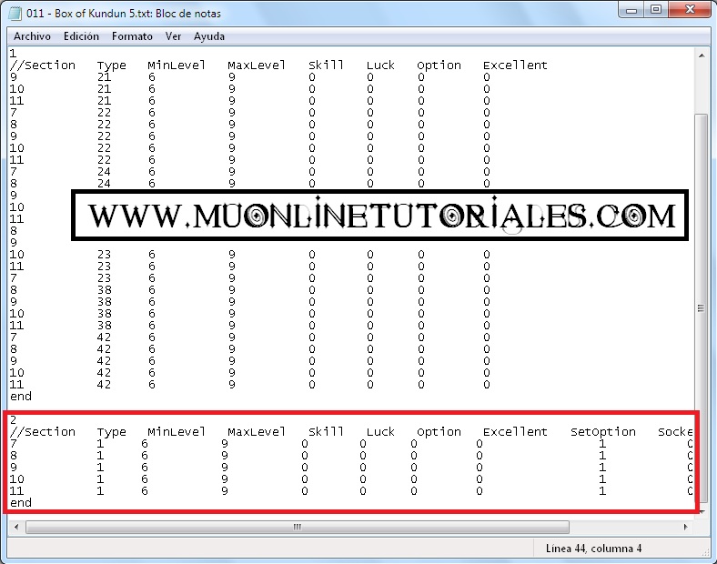The width and height of the screenshot is (717, 564).
Task: Click the window resize grip corner
Action: click(705, 552)
